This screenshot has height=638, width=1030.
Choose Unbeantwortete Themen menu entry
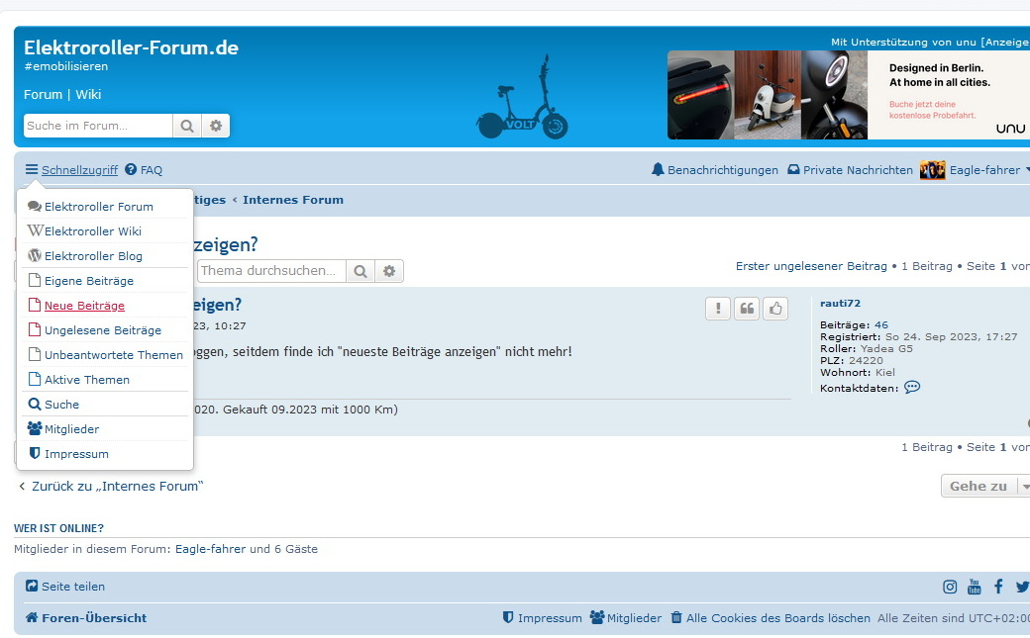pyautogui.click(x=113, y=355)
